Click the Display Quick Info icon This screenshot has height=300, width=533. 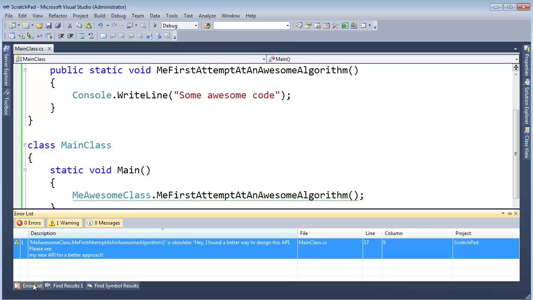coord(30,36)
